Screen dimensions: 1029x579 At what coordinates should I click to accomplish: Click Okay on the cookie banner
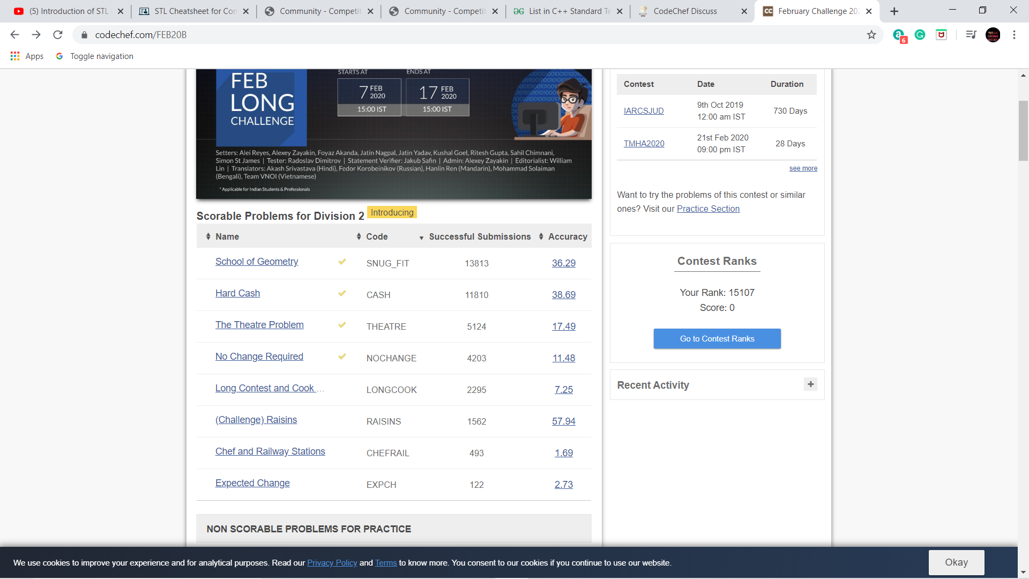click(x=956, y=562)
